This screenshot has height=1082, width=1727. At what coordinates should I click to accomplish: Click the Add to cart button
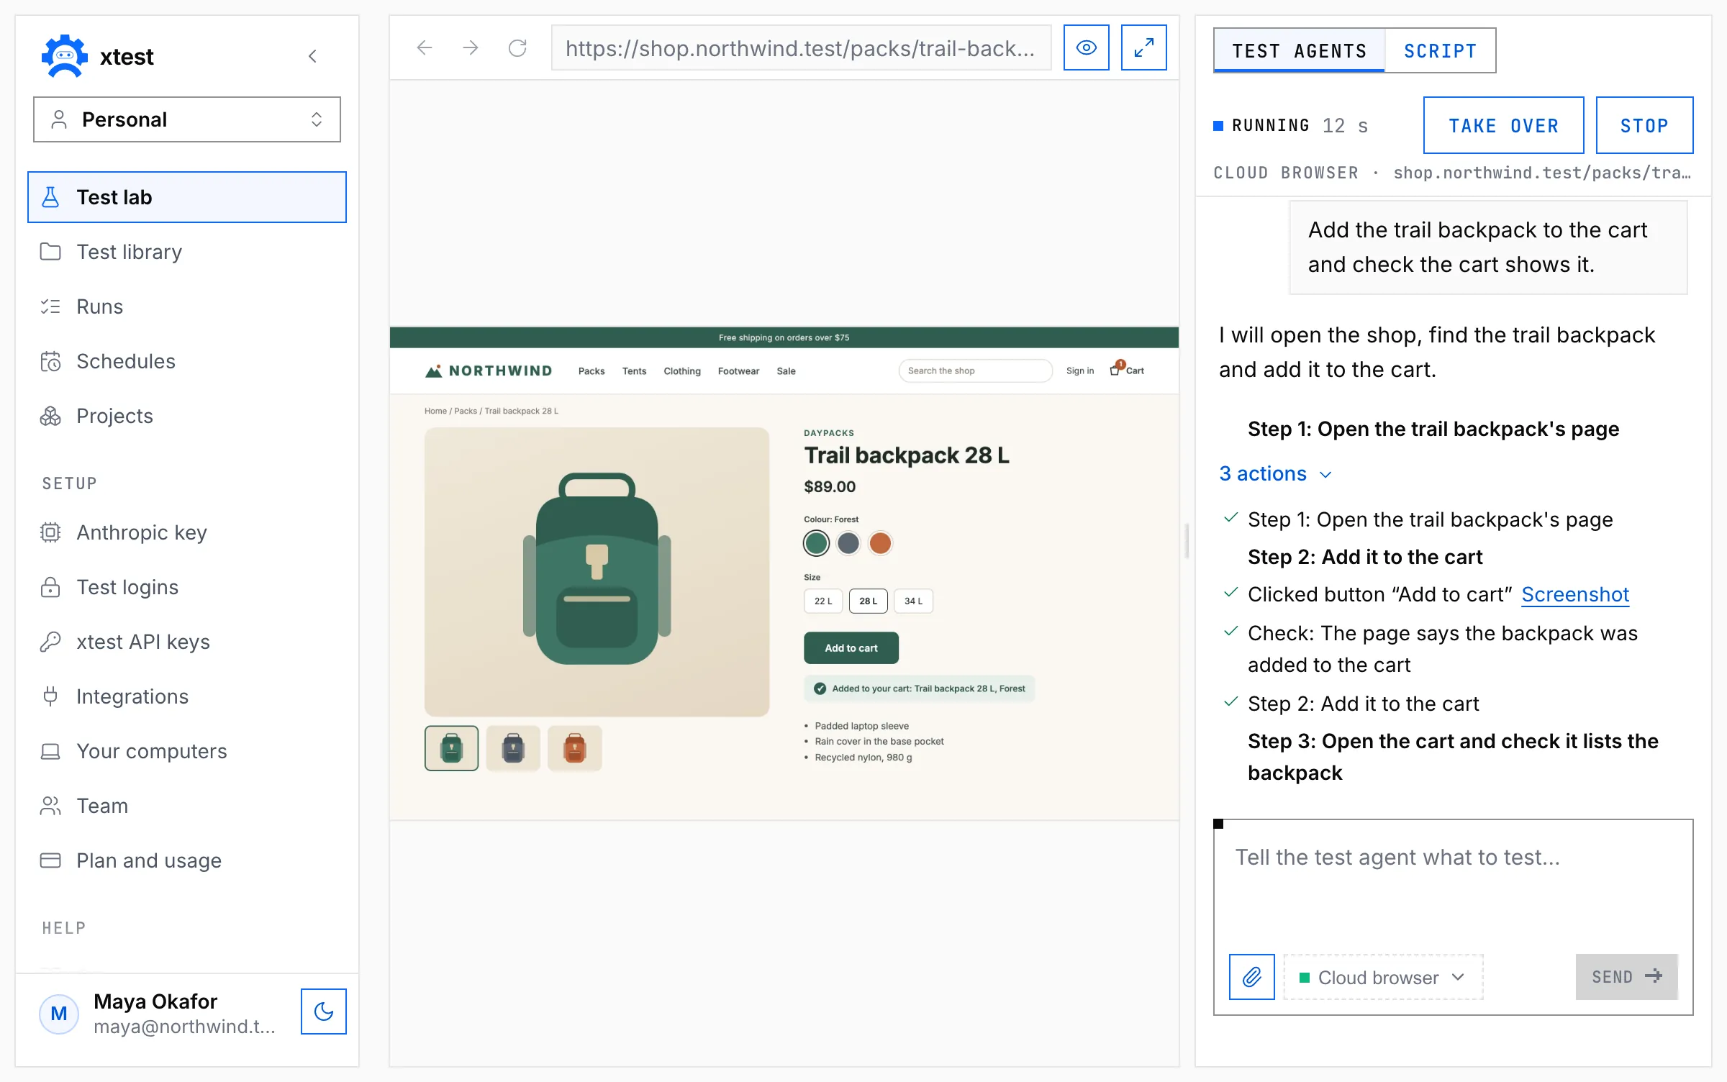tap(851, 647)
